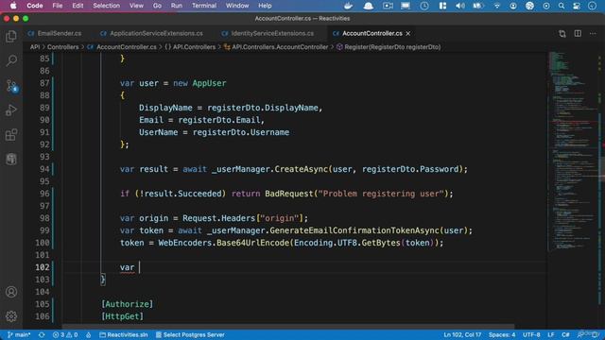This screenshot has height=340, width=605.
Task: Click the main branch in status bar
Action: coord(19,334)
